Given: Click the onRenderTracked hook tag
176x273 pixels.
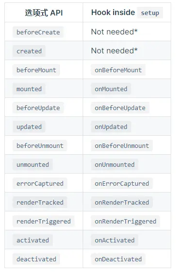Looking at the screenshot, I should click(x=122, y=202).
